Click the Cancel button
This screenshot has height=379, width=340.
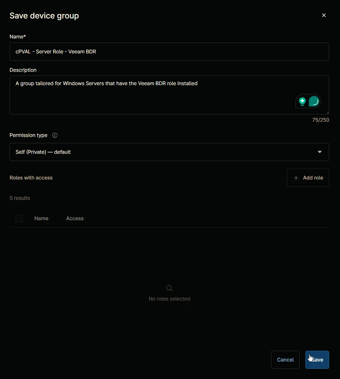(x=285, y=360)
